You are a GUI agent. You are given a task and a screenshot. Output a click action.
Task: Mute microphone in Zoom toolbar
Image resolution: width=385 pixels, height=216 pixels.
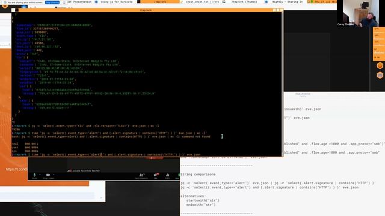click(x=34, y=176)
